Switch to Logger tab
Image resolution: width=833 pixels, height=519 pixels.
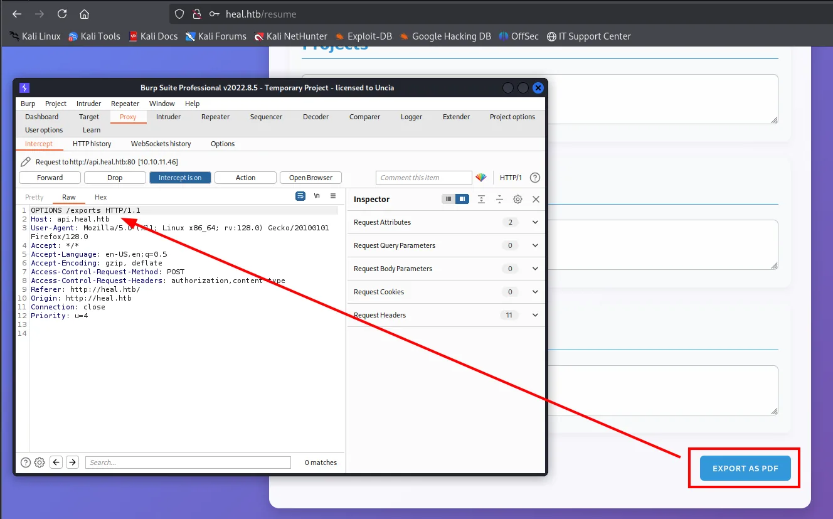pos(411,117)
